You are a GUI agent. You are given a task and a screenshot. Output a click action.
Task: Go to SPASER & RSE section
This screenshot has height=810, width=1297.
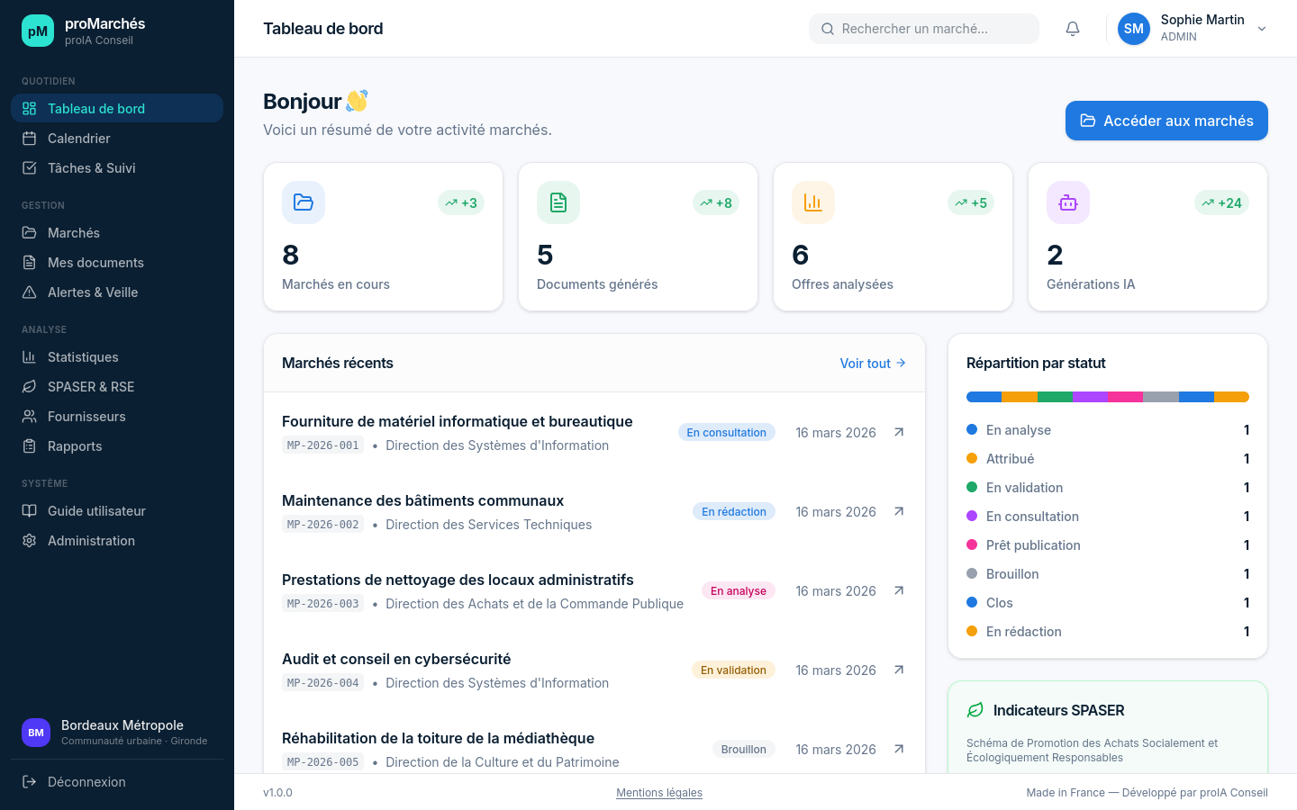pyautogui.click(x=91, y=387)
